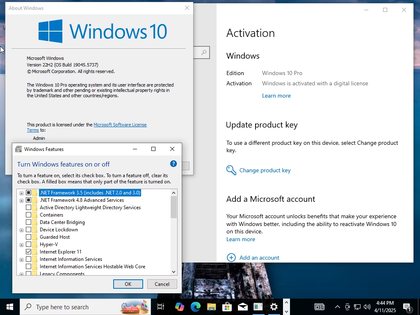Open News and interests widget
This screenshot has width=420, height=315.
(319, 307)
